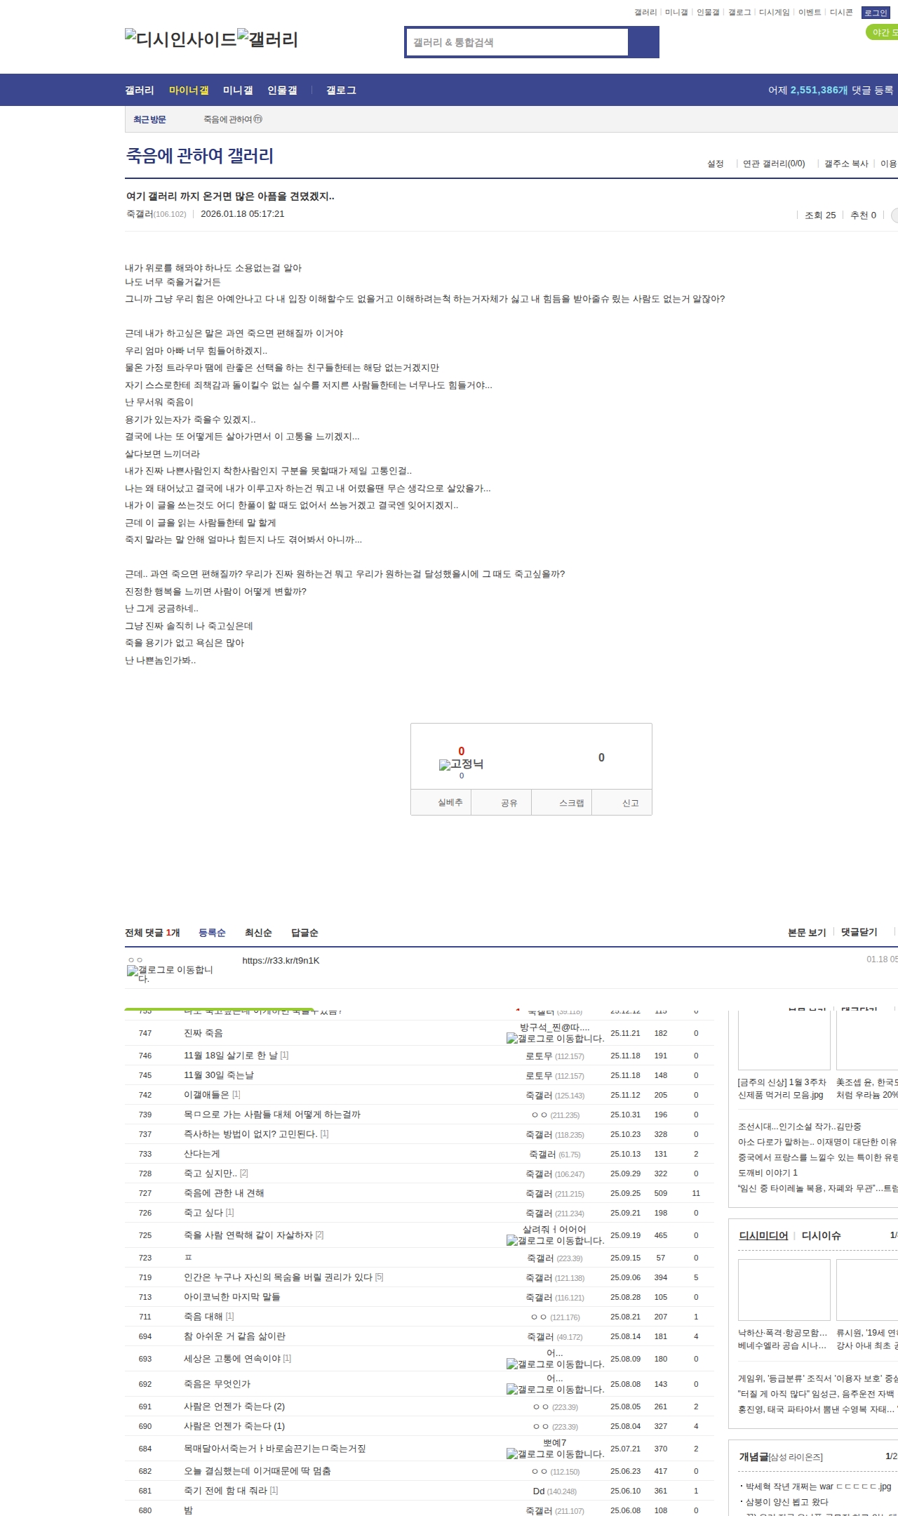Open 갤로그 in the blue navigation bar
The image size is (898, 1516).
(341, 90)
